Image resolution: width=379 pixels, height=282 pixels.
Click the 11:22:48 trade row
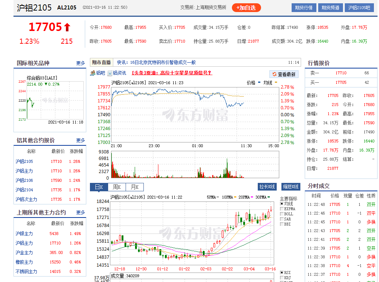(341, 205)
